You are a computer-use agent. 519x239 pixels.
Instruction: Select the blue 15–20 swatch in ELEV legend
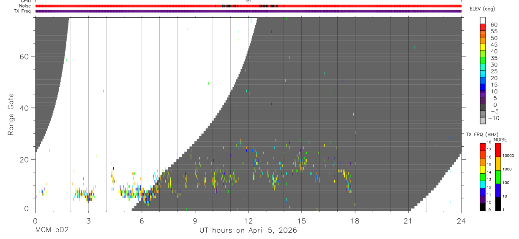tap(483, 81)
